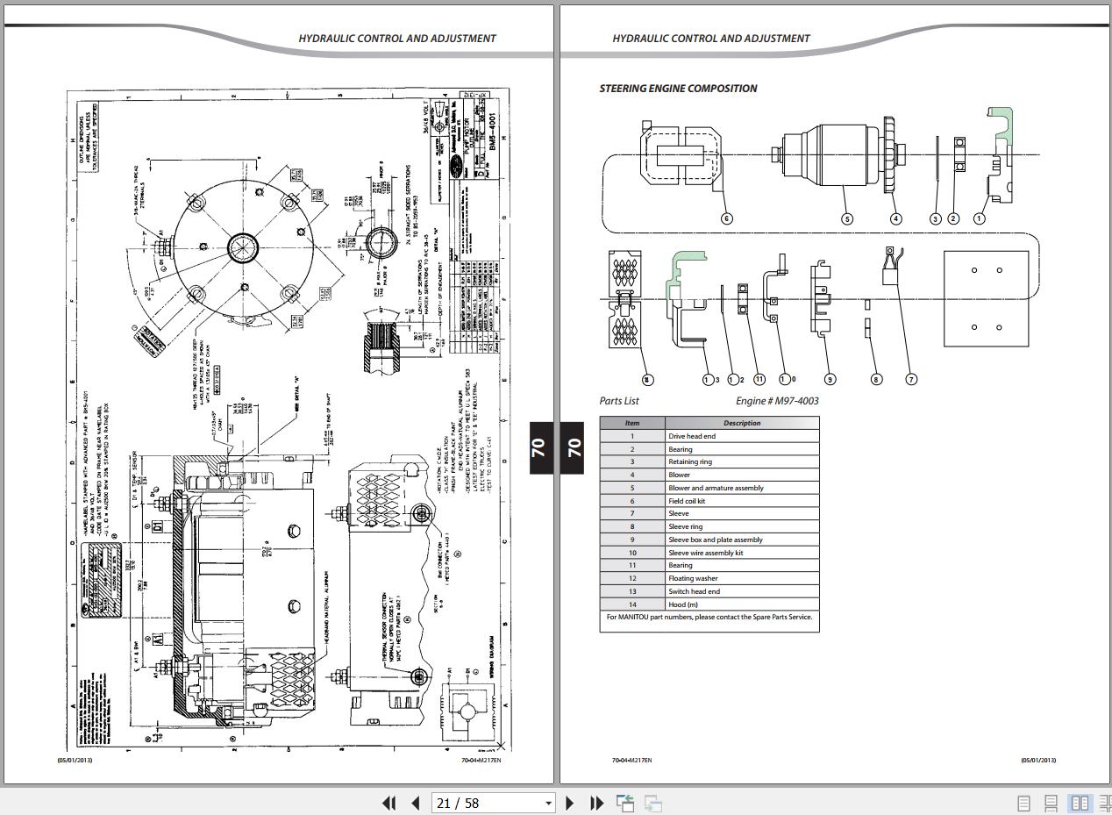Click 'Sleeve wire assembly kit' row
This screenshot has height=815, width=1112.
709,553
